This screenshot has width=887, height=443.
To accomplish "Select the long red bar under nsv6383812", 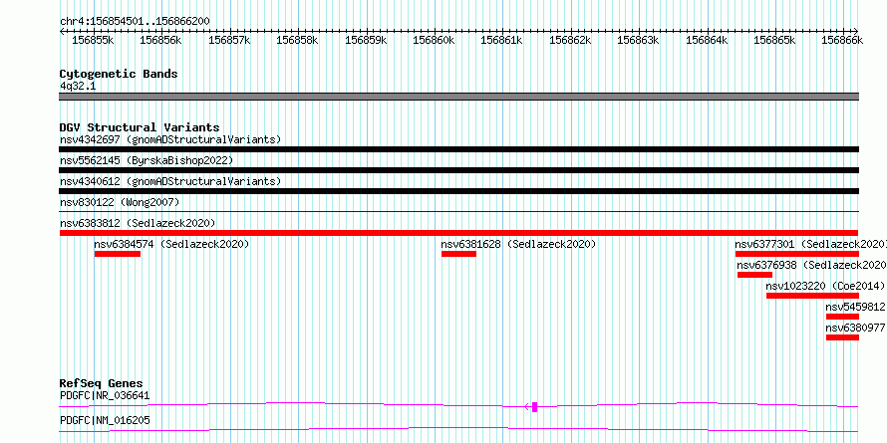I will pyautogui.click(x=458, y=233).
